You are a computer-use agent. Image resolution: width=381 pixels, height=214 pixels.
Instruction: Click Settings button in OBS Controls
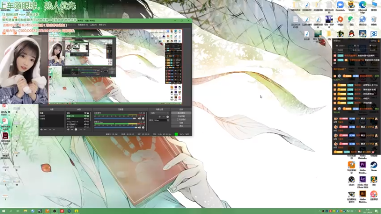(x=181, y=123)
